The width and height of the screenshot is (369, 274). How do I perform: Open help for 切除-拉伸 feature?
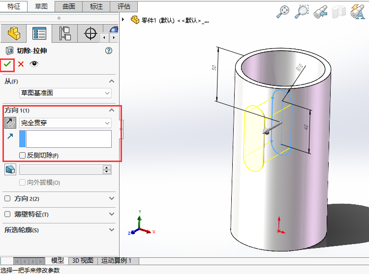pos(109,51)
